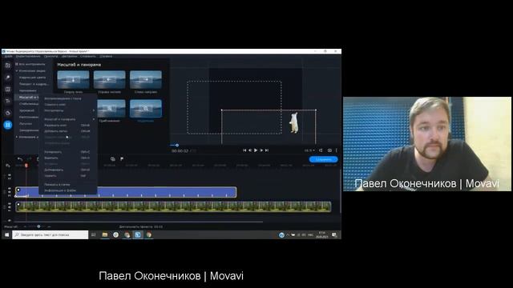Take a snapshot with the camera icon
513x288 pixels.
tap(329, 150)
